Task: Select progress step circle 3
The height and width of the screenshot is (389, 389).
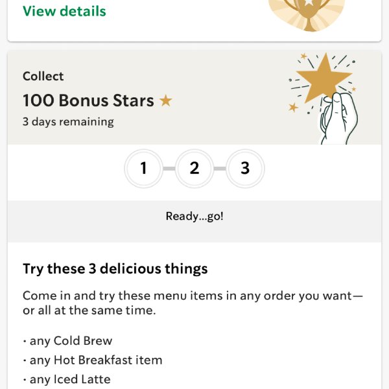Action: tap(245, 169)
